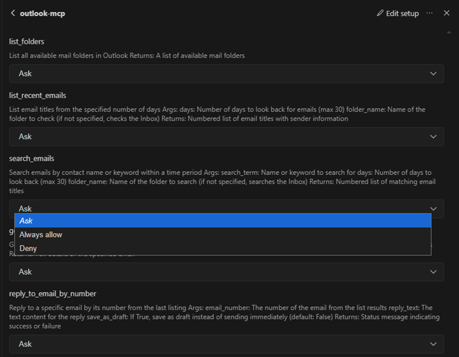Screen dimensions: 459x357
Task: Click the search_emails dropdown chevron arrow
Action: click(433, 209)
